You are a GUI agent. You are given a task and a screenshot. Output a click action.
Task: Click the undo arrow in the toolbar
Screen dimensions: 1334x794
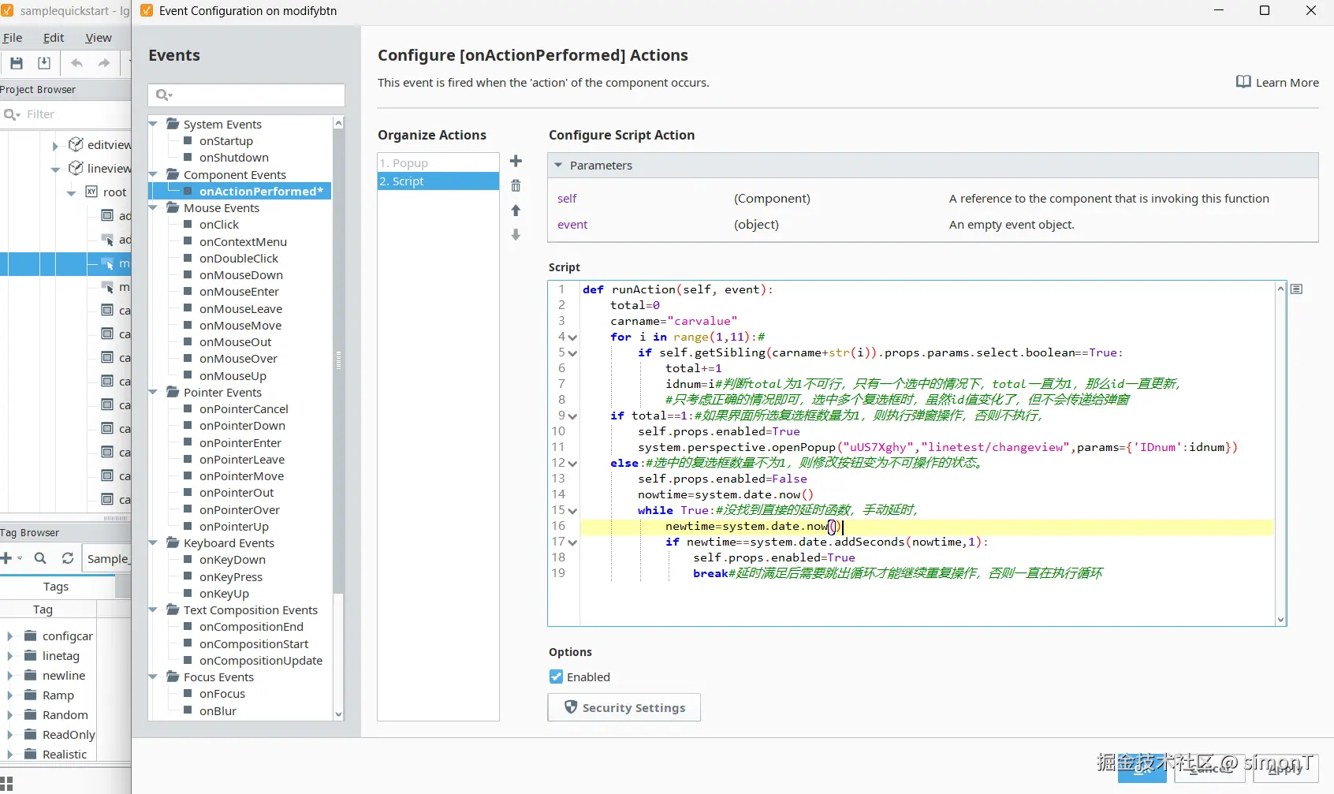coord(76,63)
